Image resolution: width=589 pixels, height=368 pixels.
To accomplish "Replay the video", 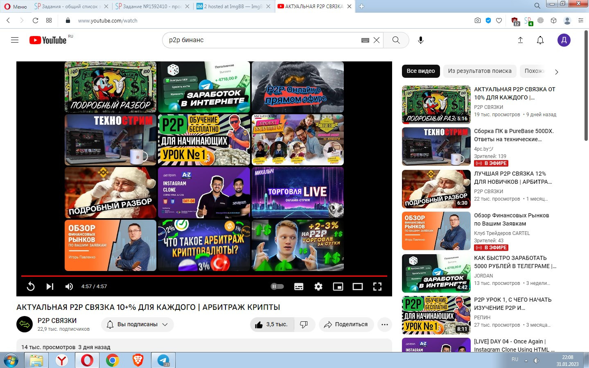I will (31, 287).
